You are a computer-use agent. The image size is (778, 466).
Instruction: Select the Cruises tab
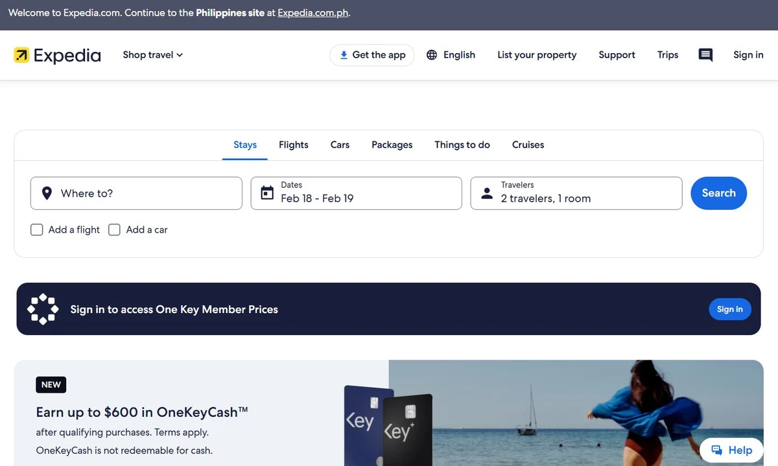(x=528, y=145)
